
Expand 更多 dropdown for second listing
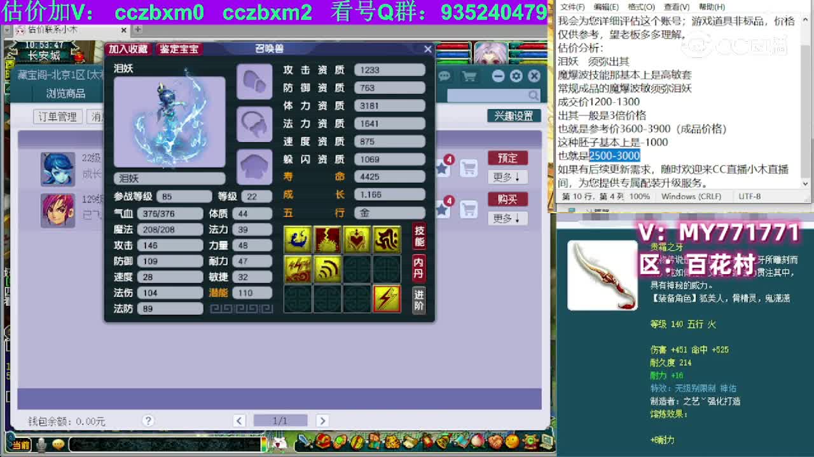point(507,218)
